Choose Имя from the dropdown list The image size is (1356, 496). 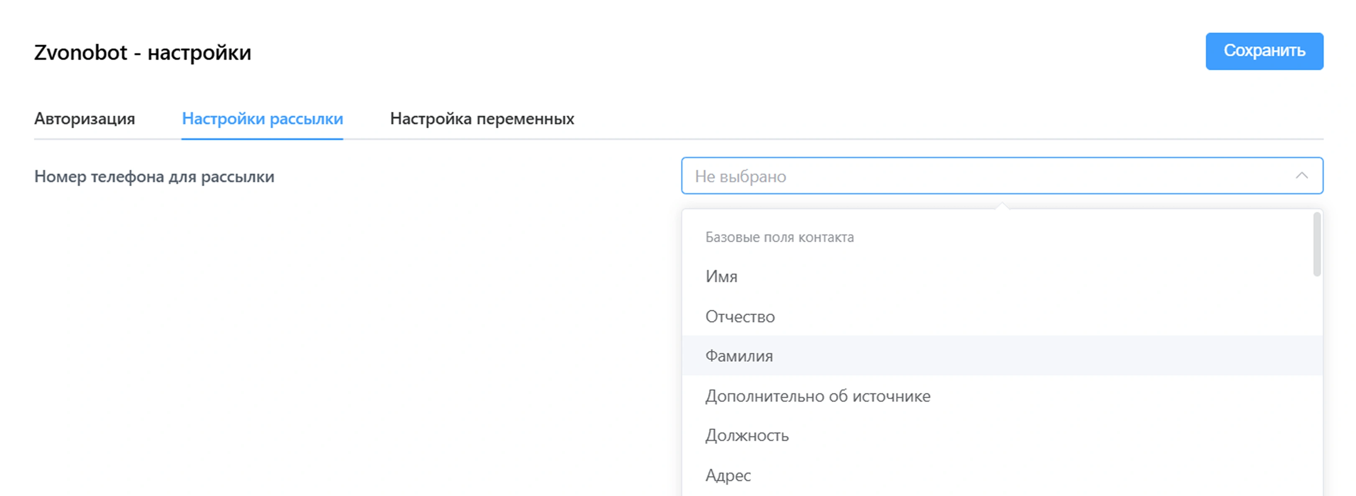[x=1002, y=277]
